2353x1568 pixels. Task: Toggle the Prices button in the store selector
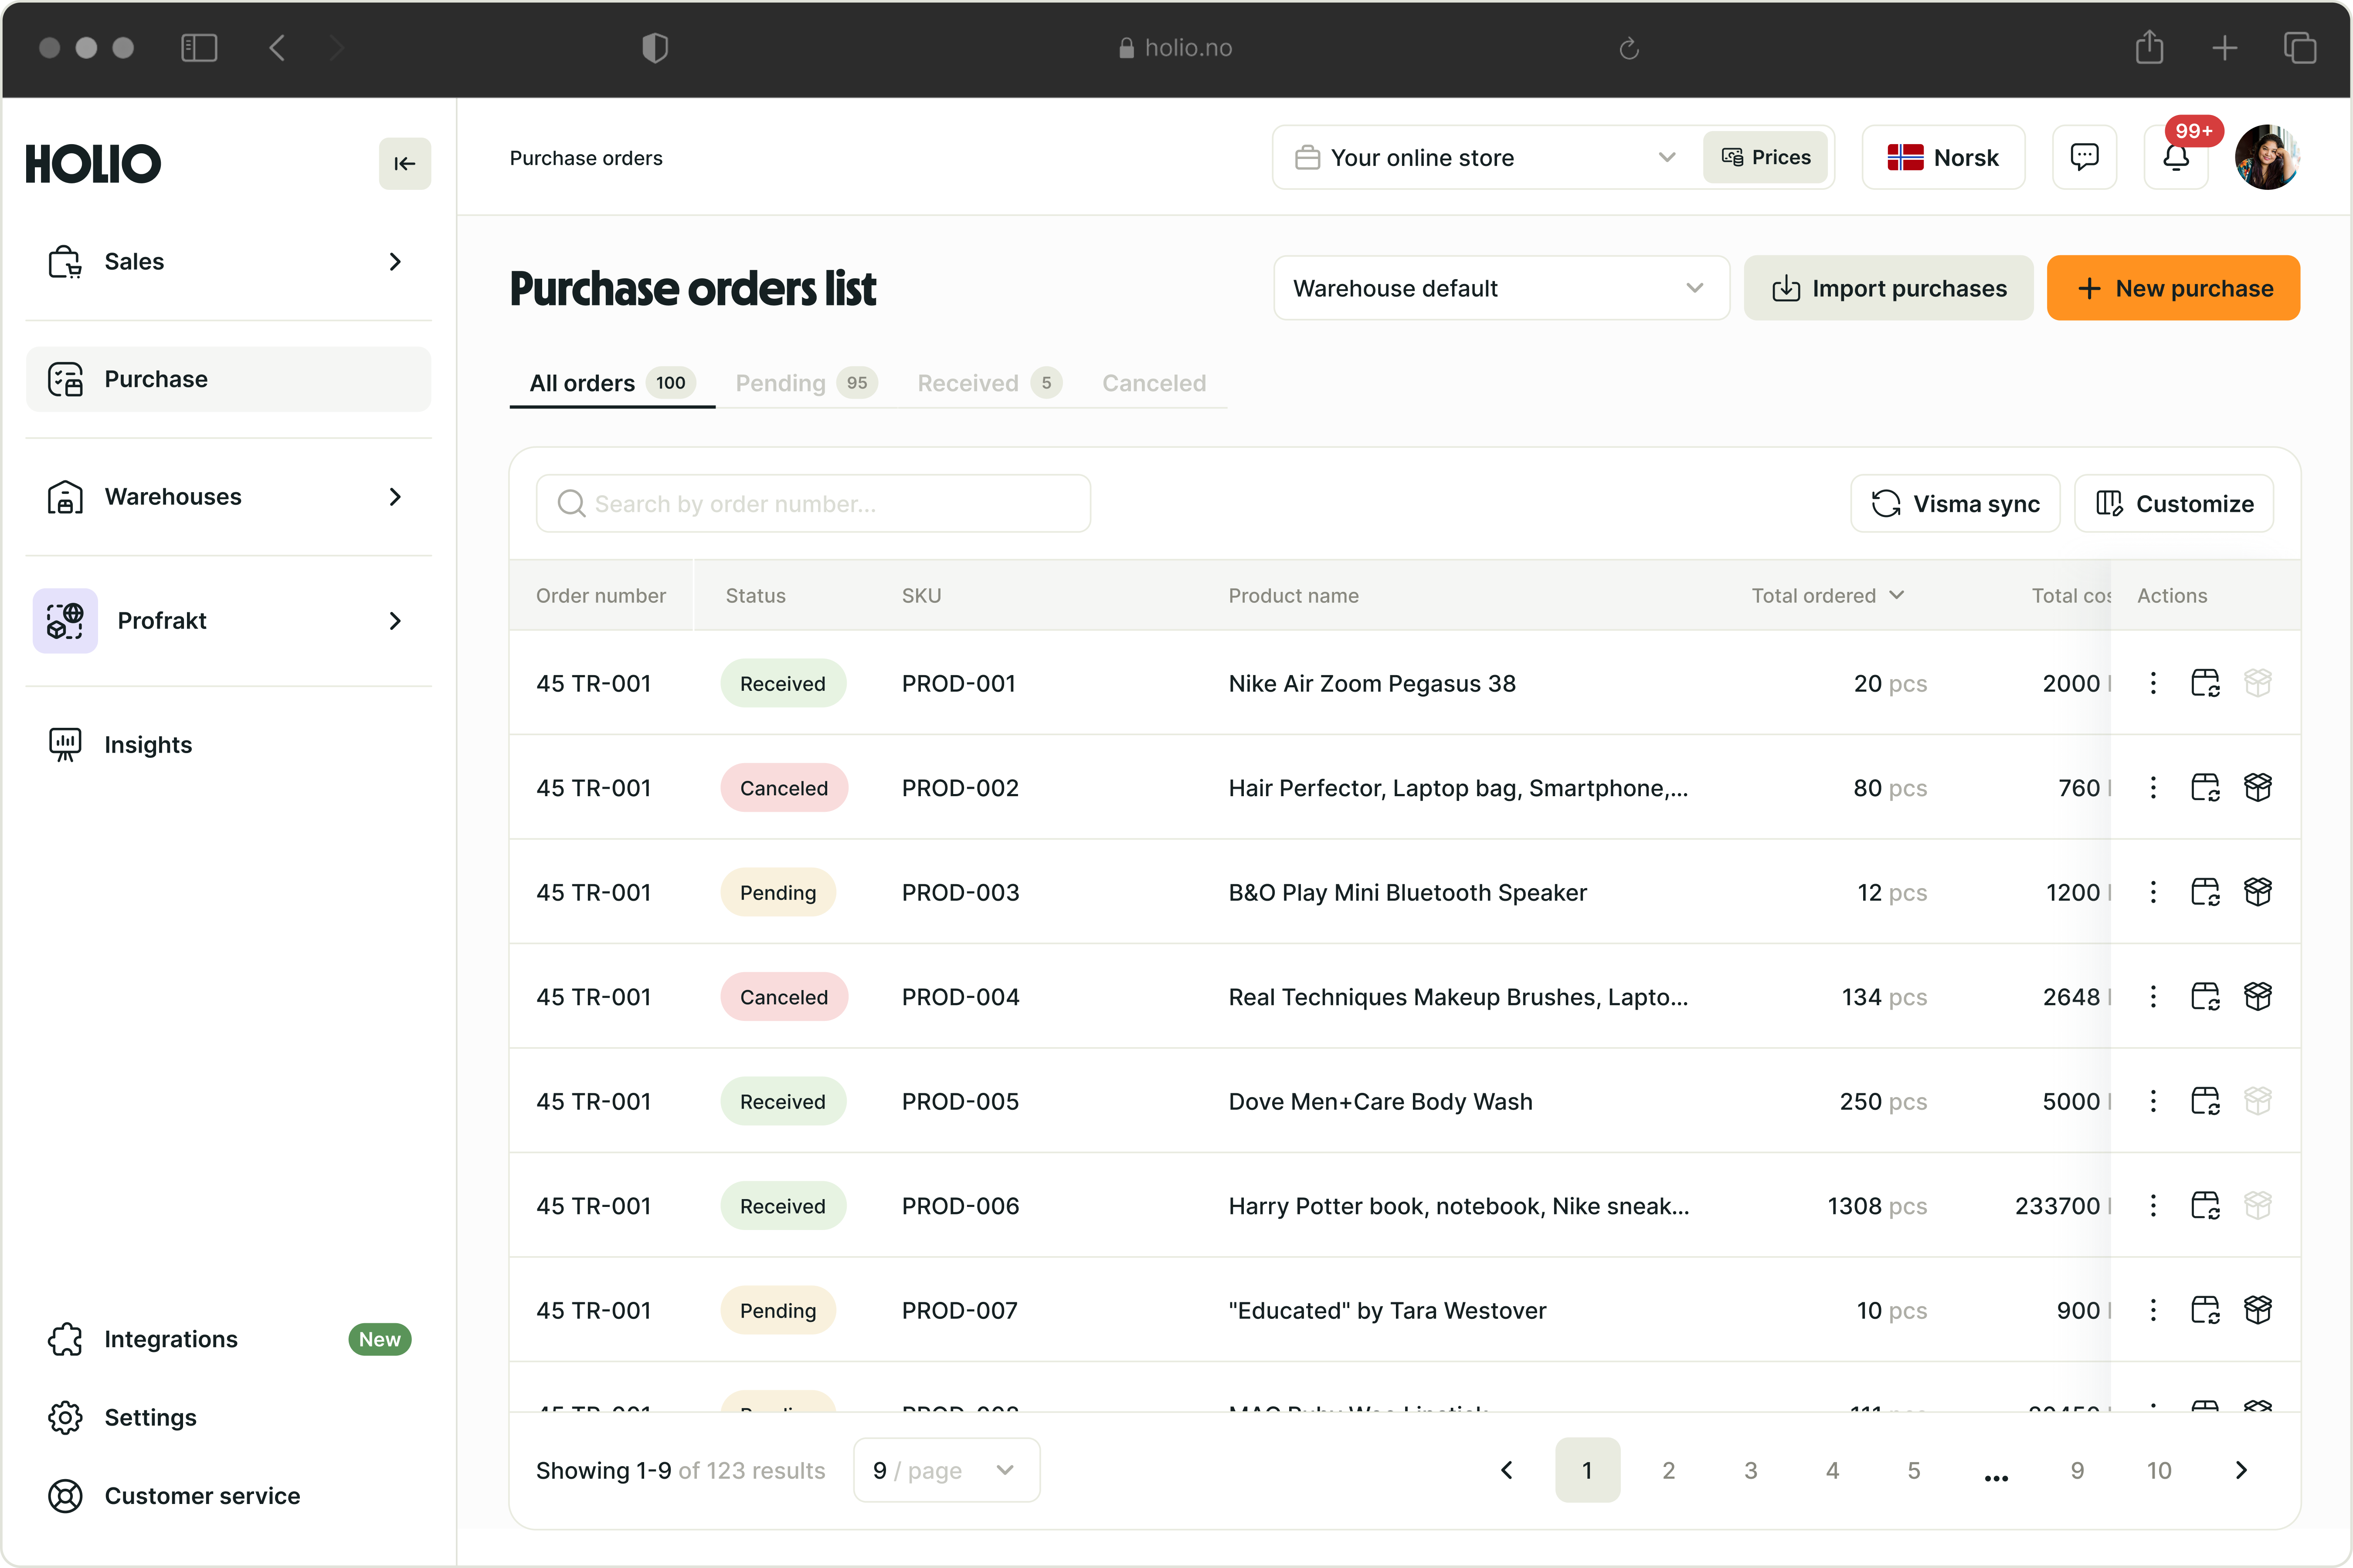pos(1766,157)
